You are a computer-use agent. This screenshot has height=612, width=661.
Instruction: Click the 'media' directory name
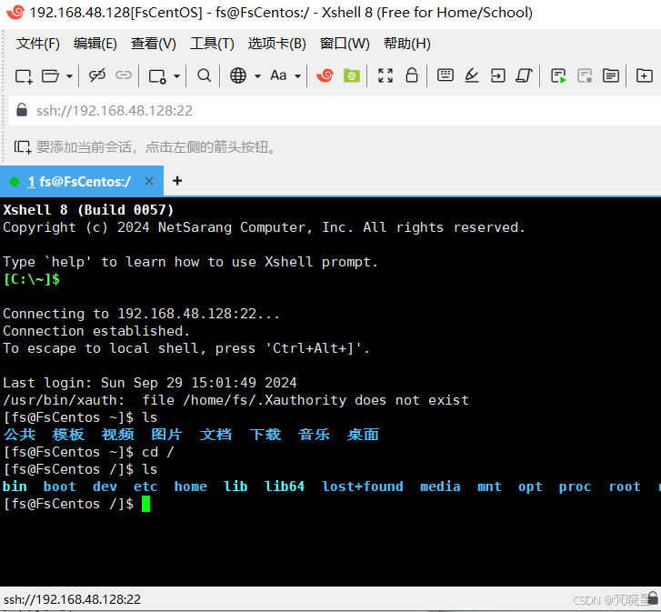click(440, 487)
